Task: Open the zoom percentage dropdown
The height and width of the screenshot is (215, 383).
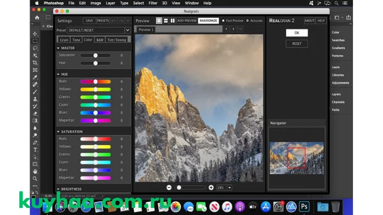Action: 229,188
